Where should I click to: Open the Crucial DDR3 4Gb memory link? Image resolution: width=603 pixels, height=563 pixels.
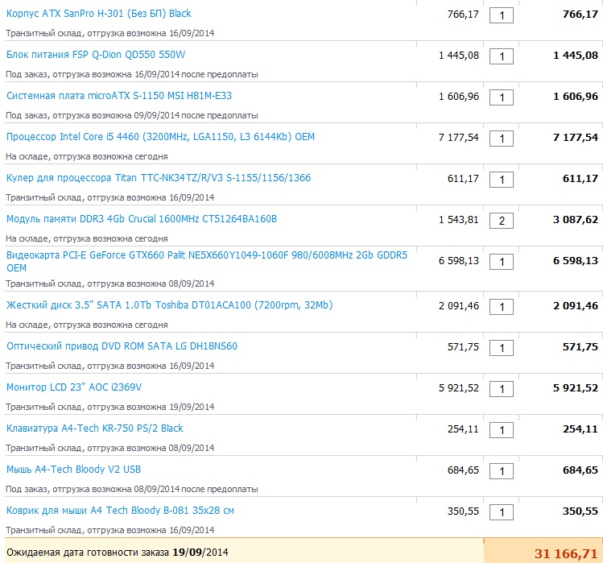pos(141,219)
